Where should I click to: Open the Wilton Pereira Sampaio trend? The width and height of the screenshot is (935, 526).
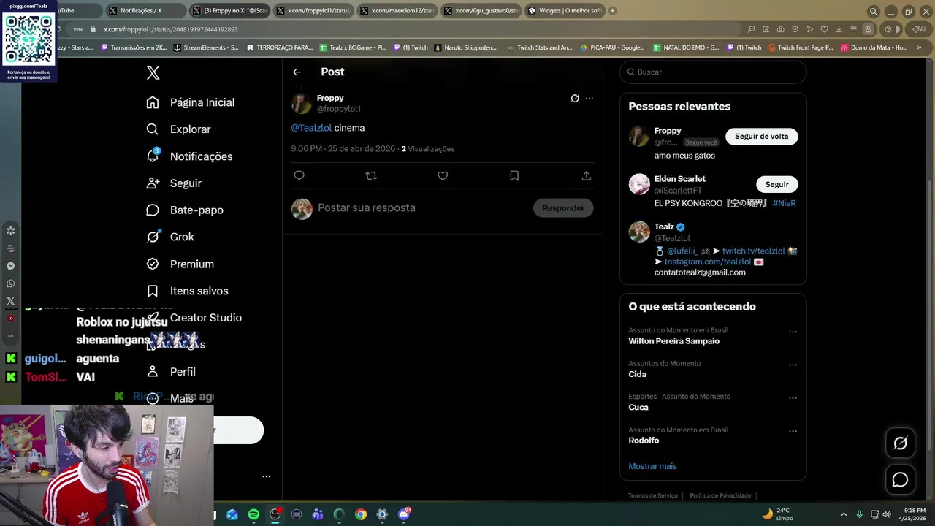(673, 341)
